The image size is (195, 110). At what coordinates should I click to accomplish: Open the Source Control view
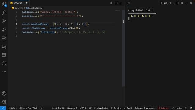click(4, 21)
